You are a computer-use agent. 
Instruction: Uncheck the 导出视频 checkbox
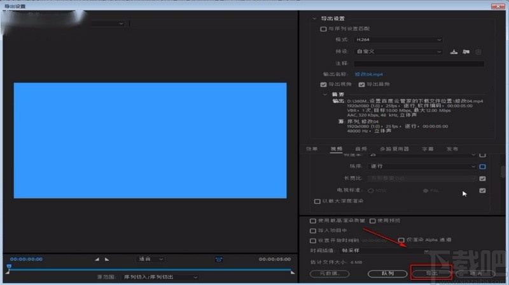tap(323, 84)
